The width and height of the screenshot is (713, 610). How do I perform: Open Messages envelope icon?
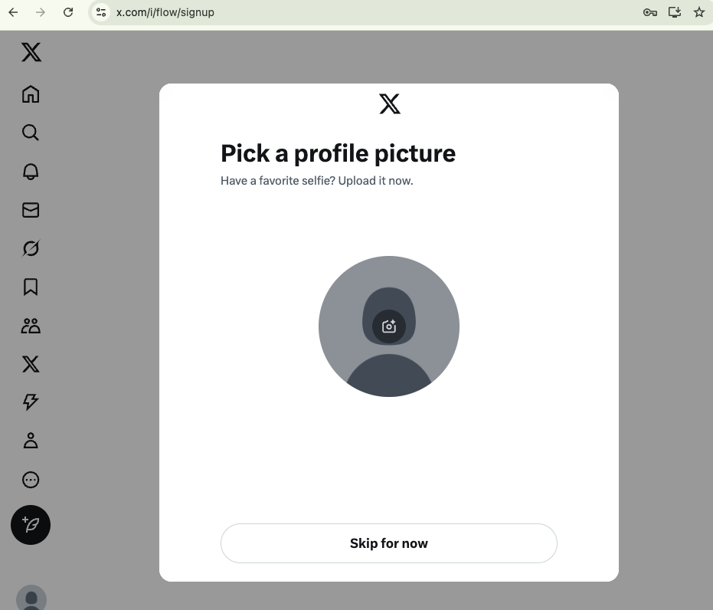(31, 210)
